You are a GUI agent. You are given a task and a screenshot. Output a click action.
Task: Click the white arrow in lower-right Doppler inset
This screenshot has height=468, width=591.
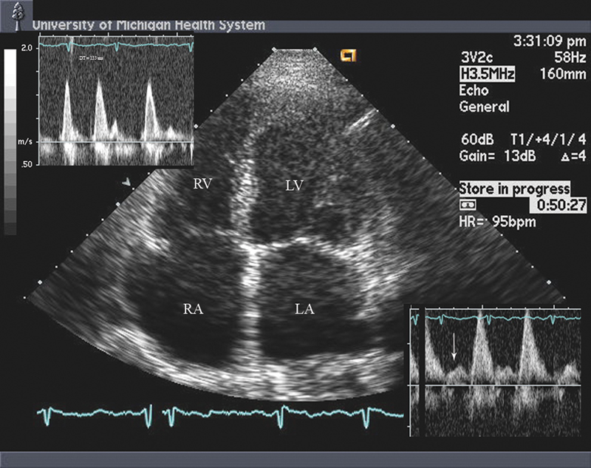click(454, 347)
